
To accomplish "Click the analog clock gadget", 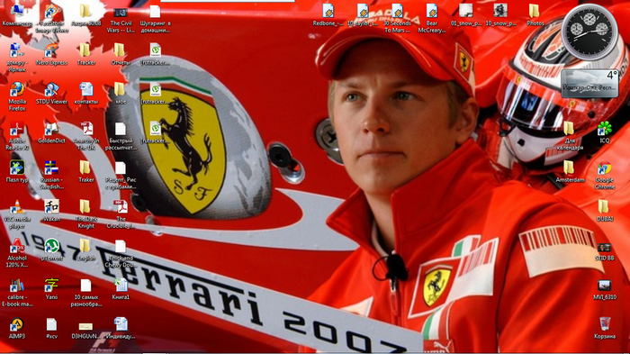I will tap(589, 32).
